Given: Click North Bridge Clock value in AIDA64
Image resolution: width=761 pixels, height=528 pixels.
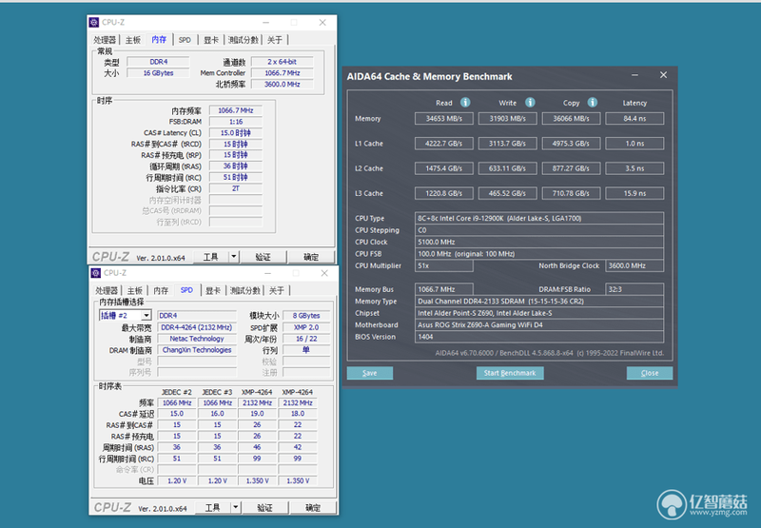Looking at the screenshot, I should pos(634,265).
